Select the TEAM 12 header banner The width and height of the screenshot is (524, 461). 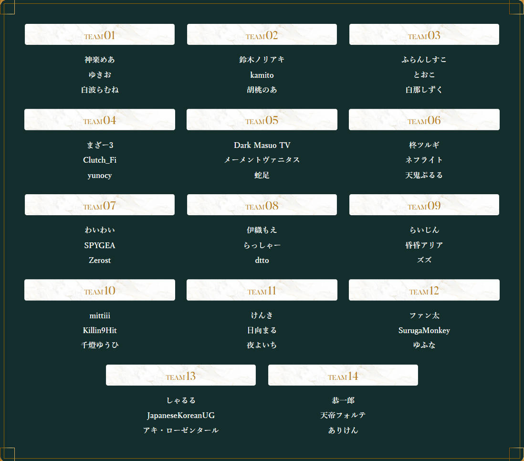pyautogui.click(x=424, y=290)
